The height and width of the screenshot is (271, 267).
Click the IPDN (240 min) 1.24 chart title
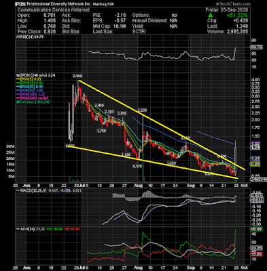[35, 75]
